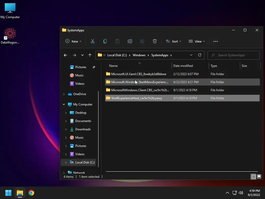
Task: Expand Documents tree node
Action: 66,121
